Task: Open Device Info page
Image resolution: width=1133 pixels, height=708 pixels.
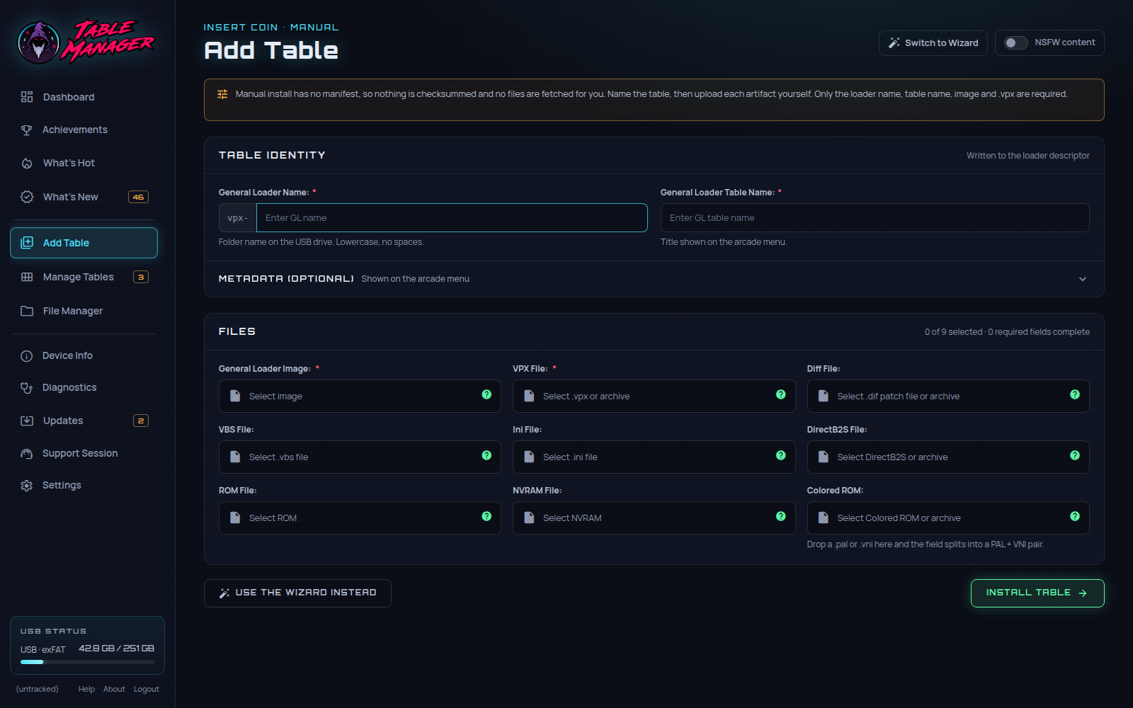Action: (84, 355)
